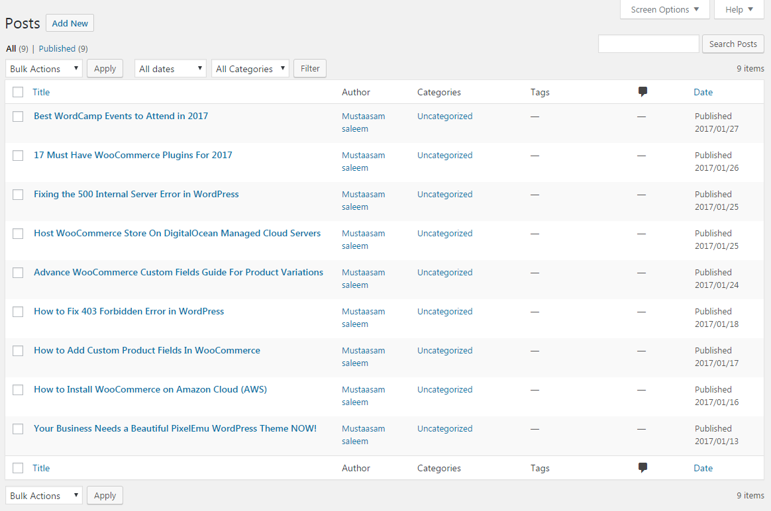Image resolution: width=771 pixels, height=511 pixels.
Task: Click the Add New post button
Action: coord(70,23)
